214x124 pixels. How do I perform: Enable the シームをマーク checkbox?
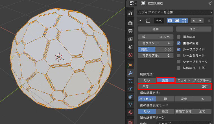tap(179, 56)
